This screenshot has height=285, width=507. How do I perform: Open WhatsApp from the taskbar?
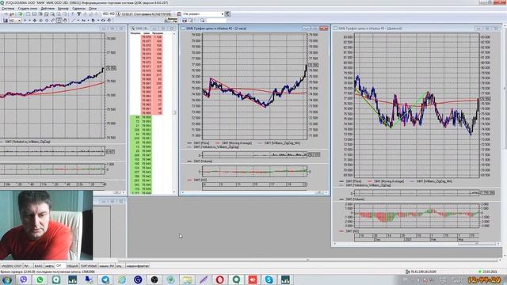tap(40, 279)
